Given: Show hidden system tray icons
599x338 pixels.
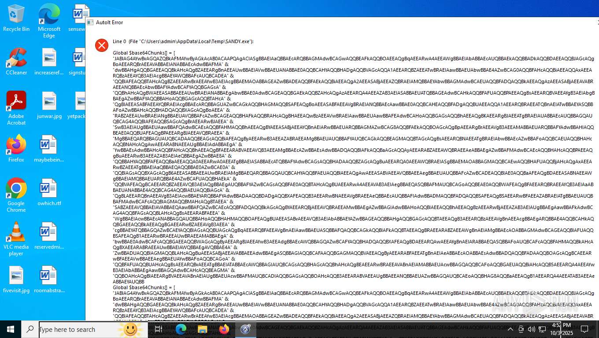Looking at the screenshot, I should 510,329.
